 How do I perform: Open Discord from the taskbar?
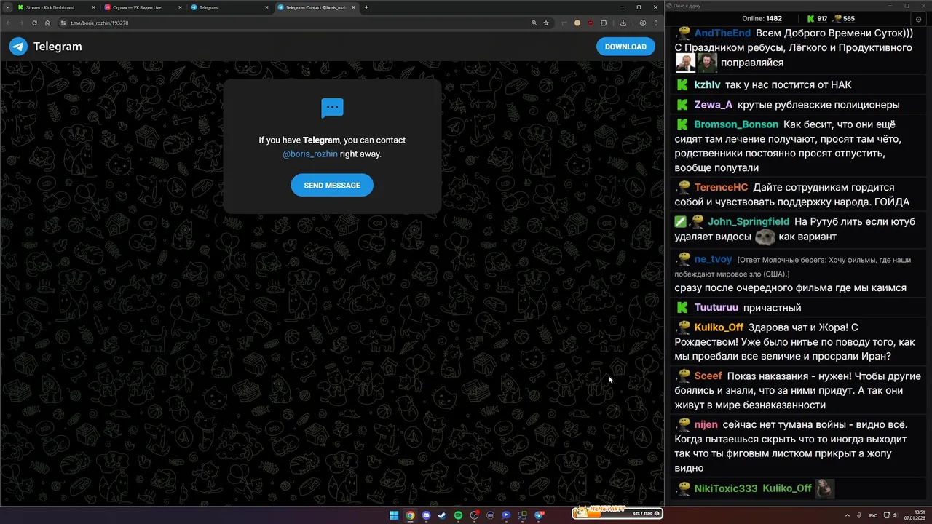point(426,515)
